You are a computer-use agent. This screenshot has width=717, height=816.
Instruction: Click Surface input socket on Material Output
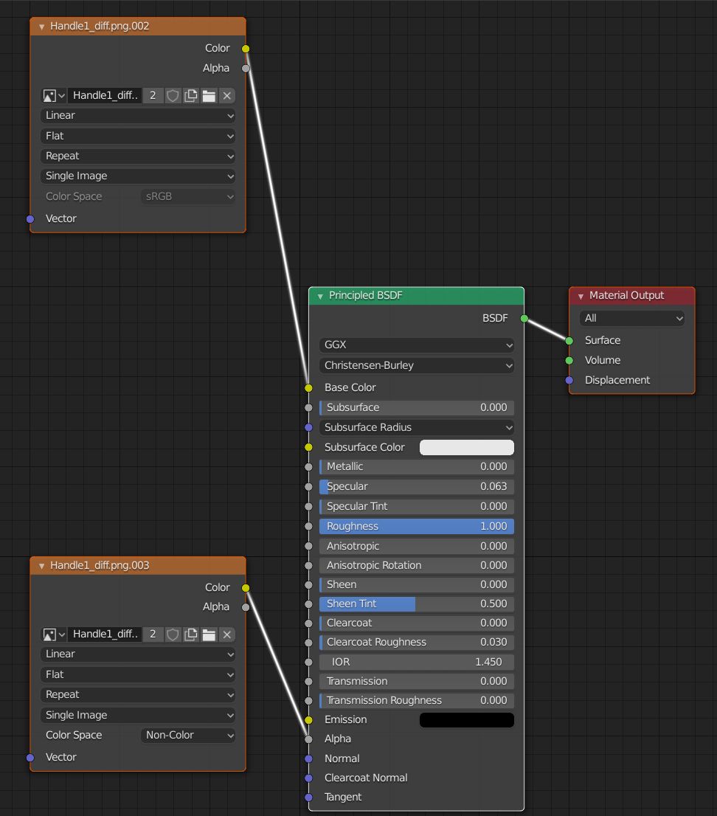tap(569, 341)
